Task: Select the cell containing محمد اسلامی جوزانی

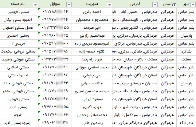Action: pyautogui.click(x=92, y=67)
